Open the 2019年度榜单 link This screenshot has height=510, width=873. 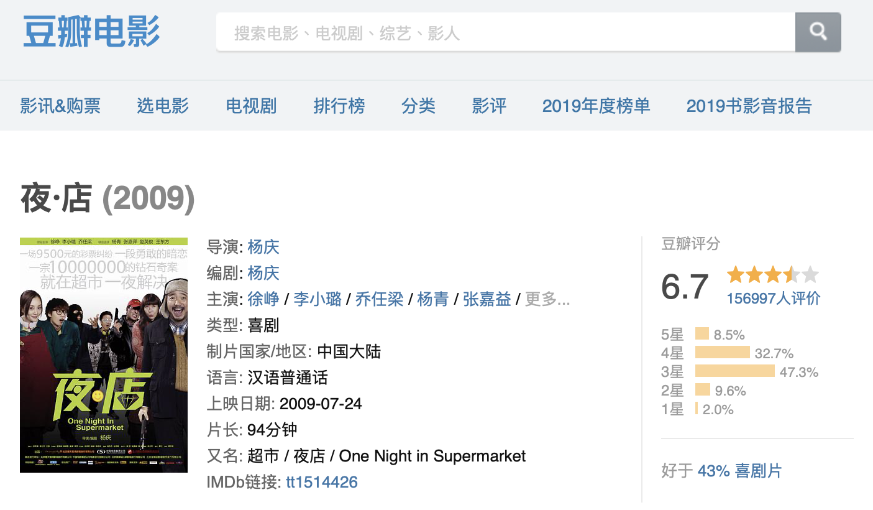click(596, 106)
